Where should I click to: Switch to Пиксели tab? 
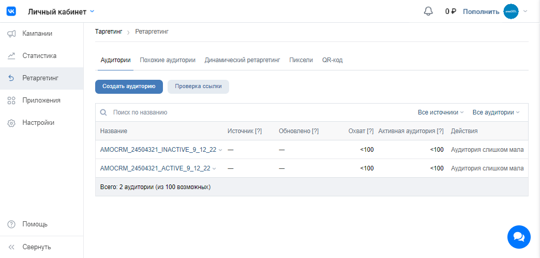click(301, 60)
